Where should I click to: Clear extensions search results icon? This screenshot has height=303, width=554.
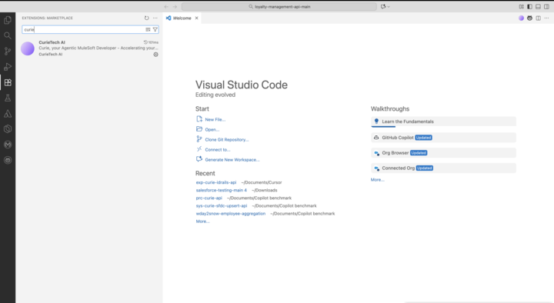pyautogui.click(x=148, y=30)
